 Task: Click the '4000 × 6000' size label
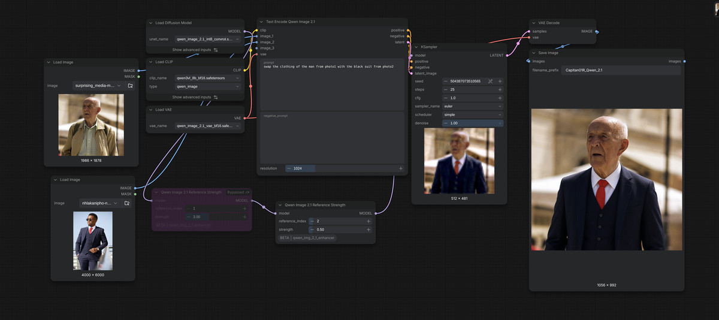point(93,274)
